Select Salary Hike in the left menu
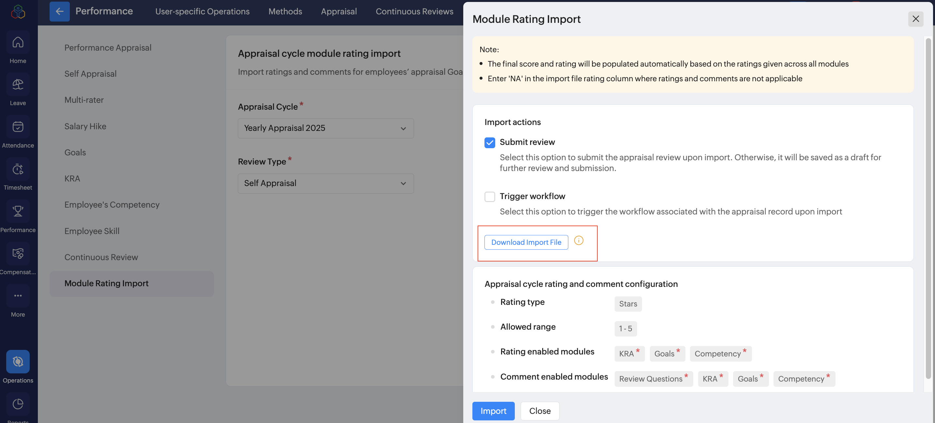The image size is (935, 423). pyautogui.click(x=85, y=126)
